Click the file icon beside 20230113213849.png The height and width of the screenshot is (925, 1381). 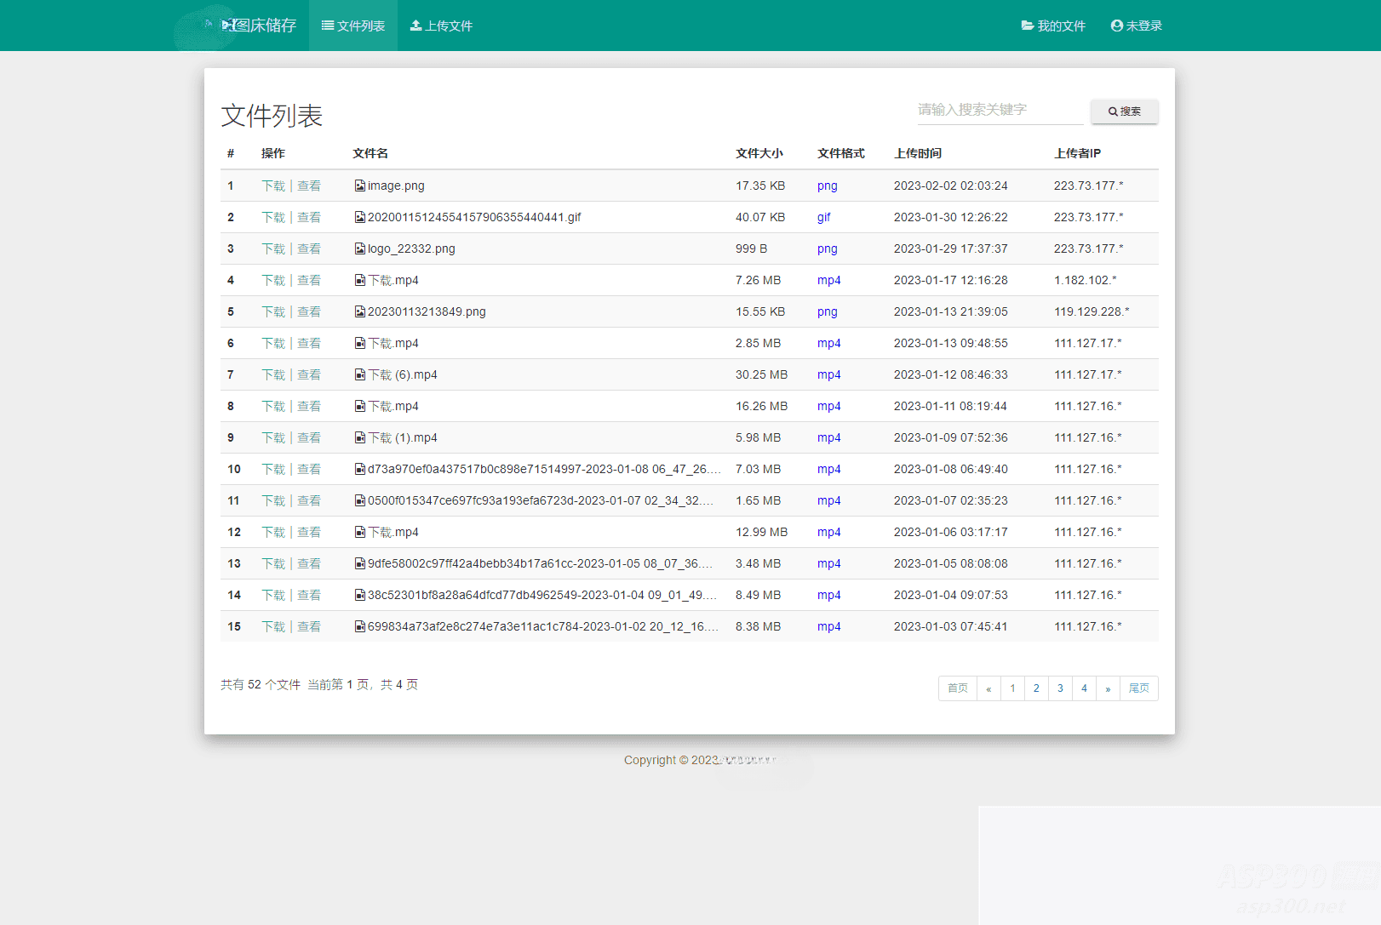[360, 311]
